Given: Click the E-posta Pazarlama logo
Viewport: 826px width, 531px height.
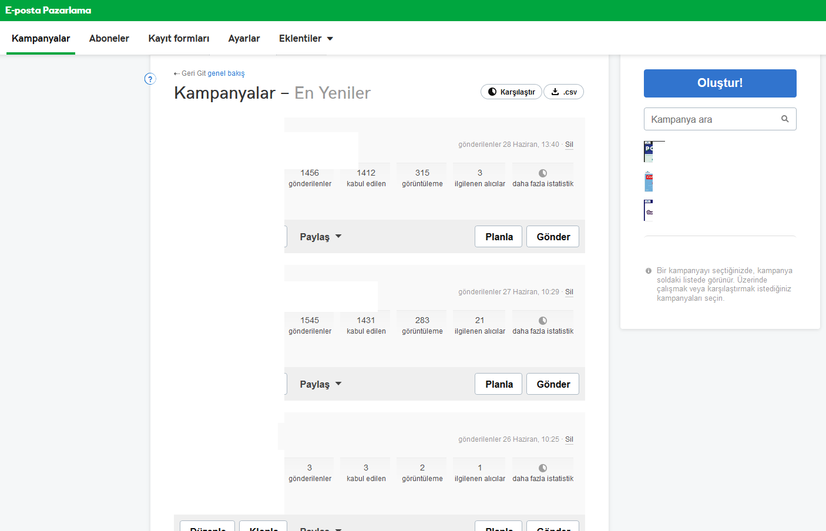Looking at the screenshot, I should pyautogui.click(x=48, y=11).
